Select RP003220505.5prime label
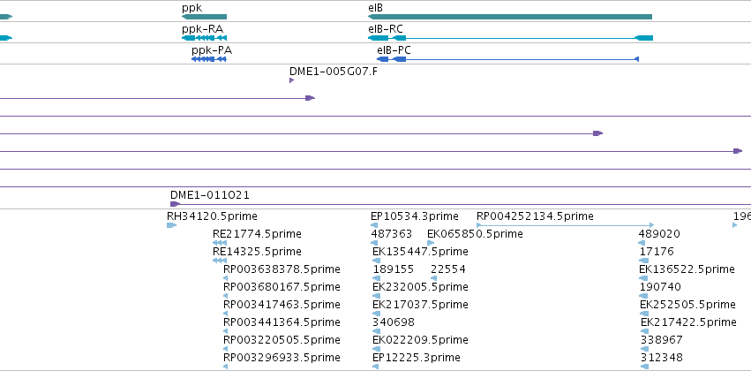This screenshot has width=751, height=371. point(282,340)
